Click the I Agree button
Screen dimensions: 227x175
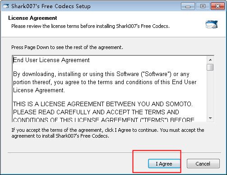(164, 164)
